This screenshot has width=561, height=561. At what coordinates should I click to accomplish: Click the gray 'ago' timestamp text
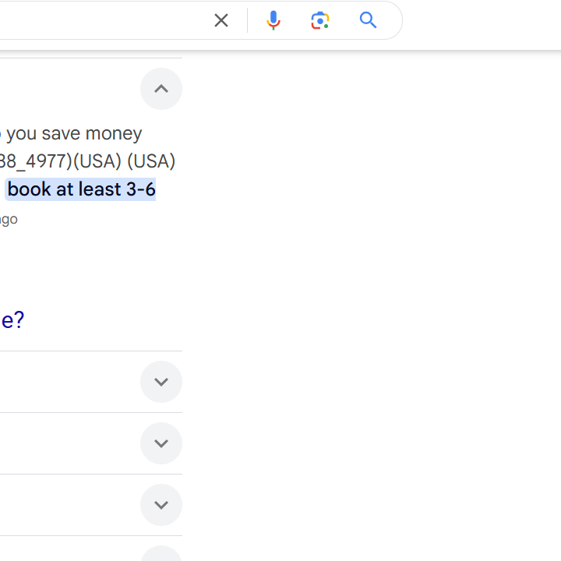point(9,219)
